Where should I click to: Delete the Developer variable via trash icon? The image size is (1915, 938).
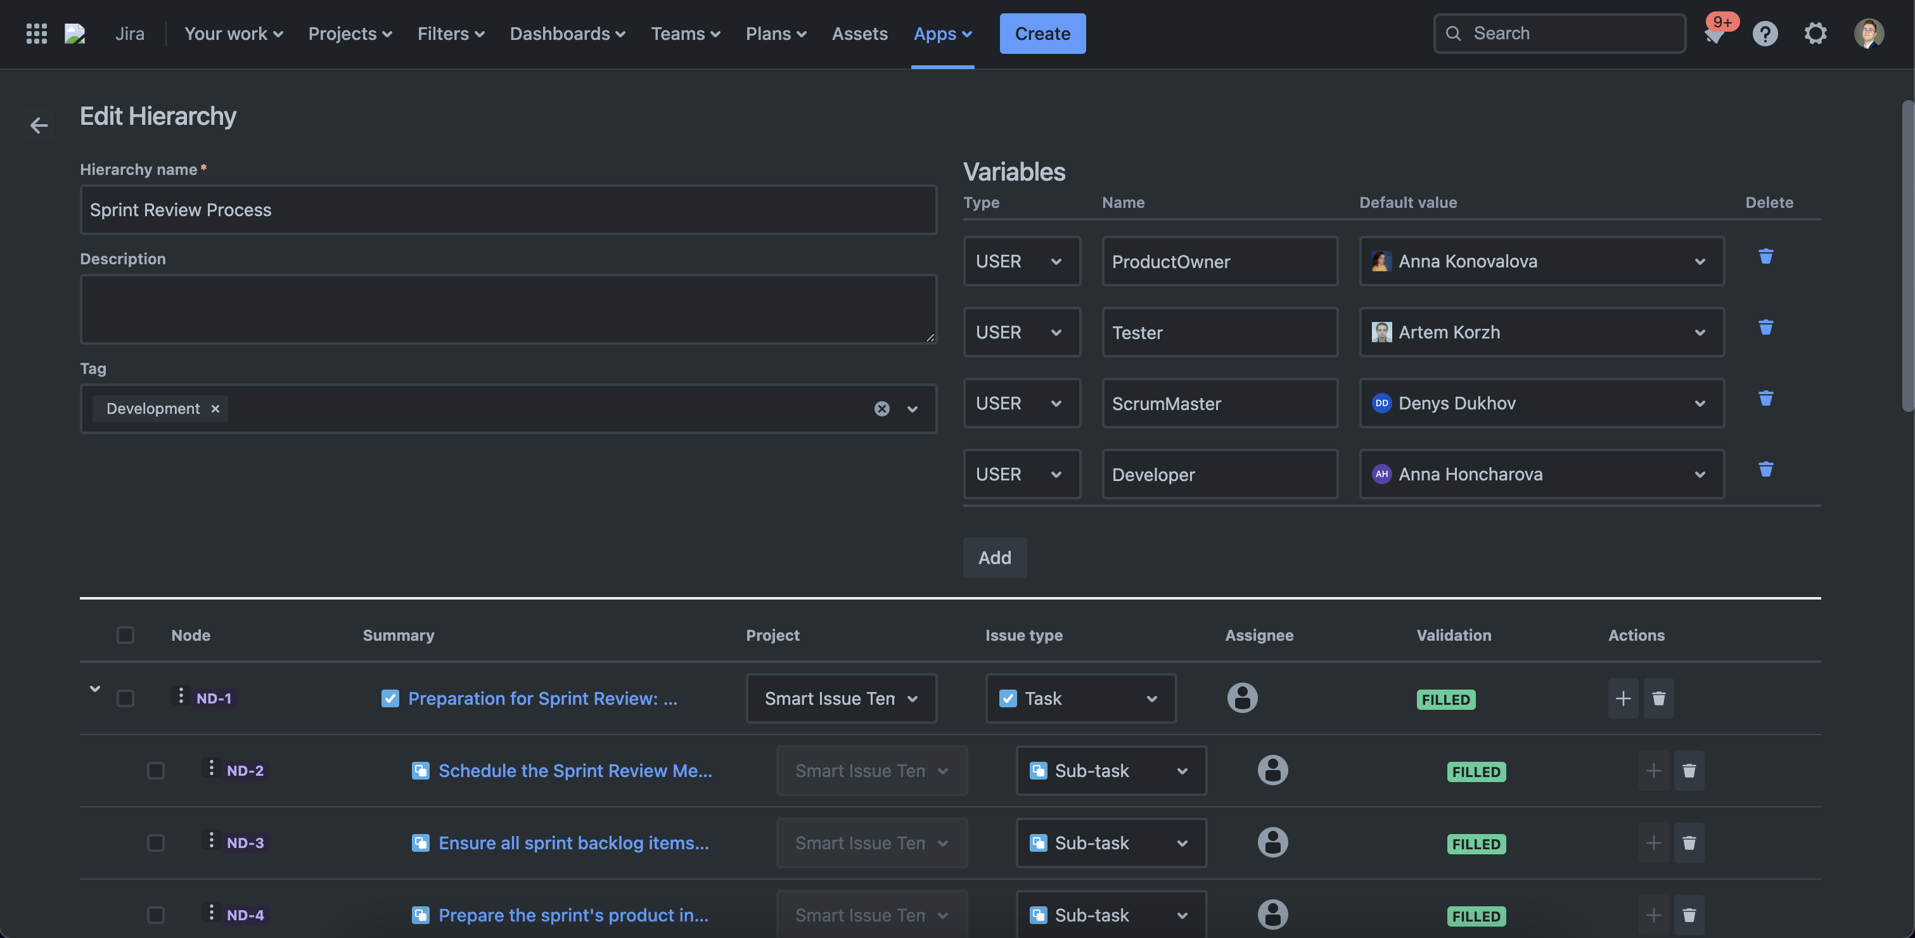(x=1765, y=469)
